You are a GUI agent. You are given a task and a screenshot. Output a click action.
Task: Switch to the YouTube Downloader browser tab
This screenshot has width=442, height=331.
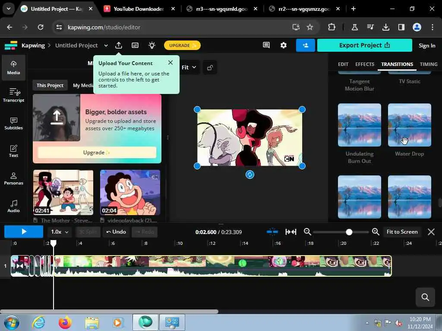coord(139,9)
